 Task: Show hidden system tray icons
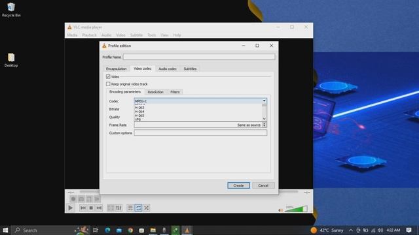(x=351, y=230)
